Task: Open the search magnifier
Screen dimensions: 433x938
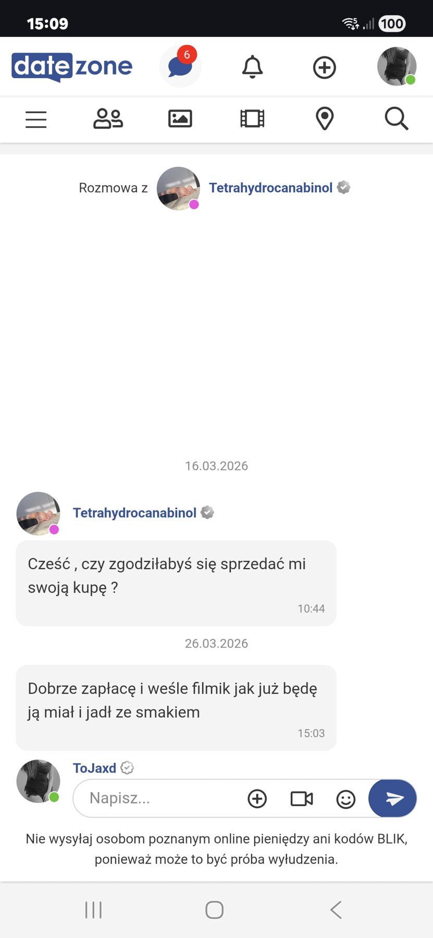Action: (x=397, y=119)
